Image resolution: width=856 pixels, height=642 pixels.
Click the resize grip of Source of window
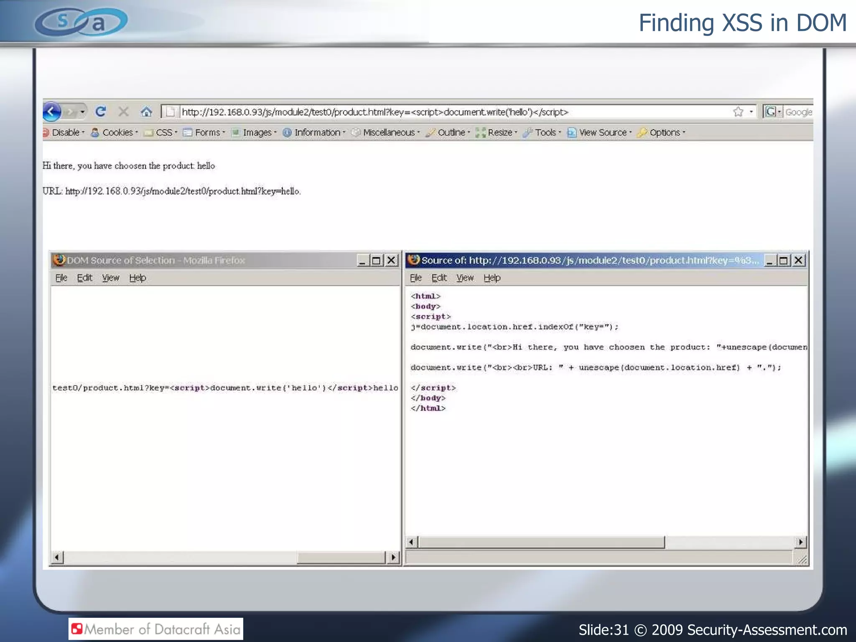tap(802, 560)
